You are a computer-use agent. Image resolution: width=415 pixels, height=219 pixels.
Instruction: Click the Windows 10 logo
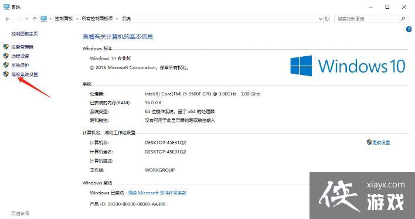348,66
